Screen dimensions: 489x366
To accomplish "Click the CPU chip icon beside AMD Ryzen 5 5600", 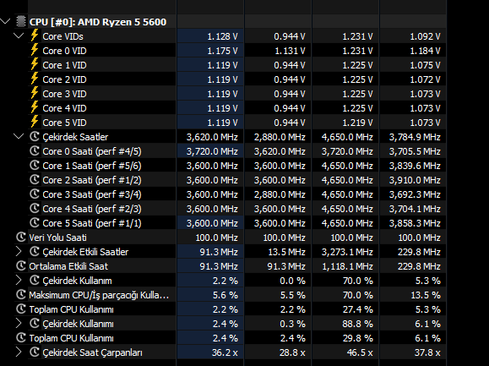I will tap(21, 21).
